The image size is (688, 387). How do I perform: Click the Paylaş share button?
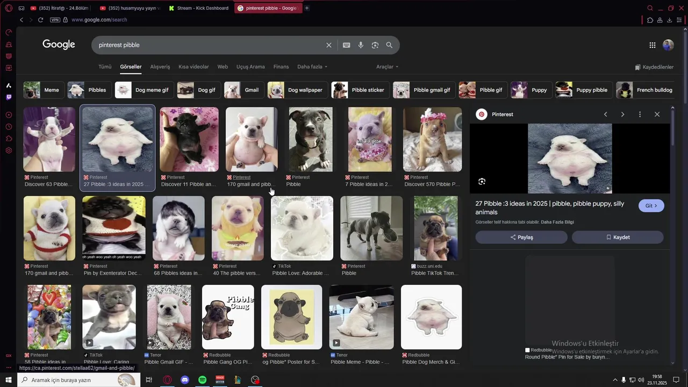coord(521,237)
